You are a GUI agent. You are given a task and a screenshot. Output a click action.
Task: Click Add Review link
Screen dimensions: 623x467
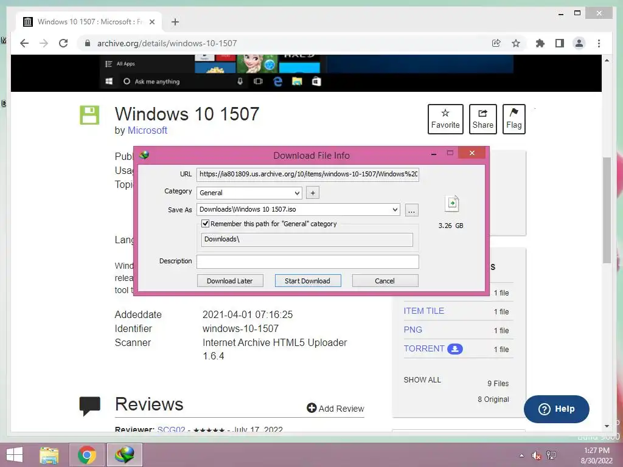[x=335, y=408]
